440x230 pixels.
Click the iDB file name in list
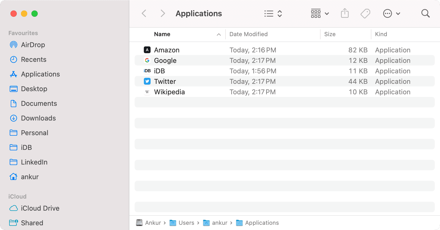point(159,71)
